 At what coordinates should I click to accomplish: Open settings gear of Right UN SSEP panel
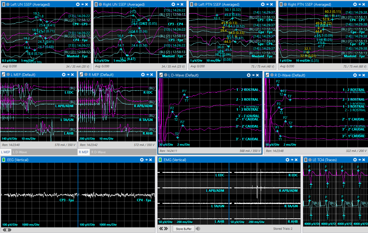(173, 4)
